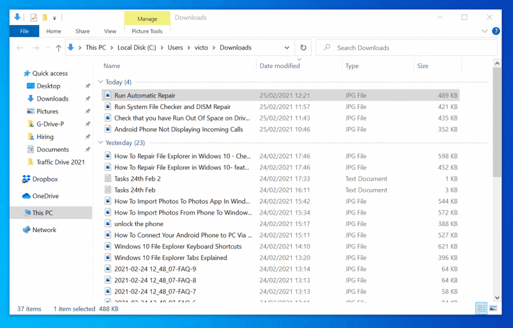513x328 pixels.
Task: Open Pictures in the navigation pane
Action: click(x=47, y=111)
